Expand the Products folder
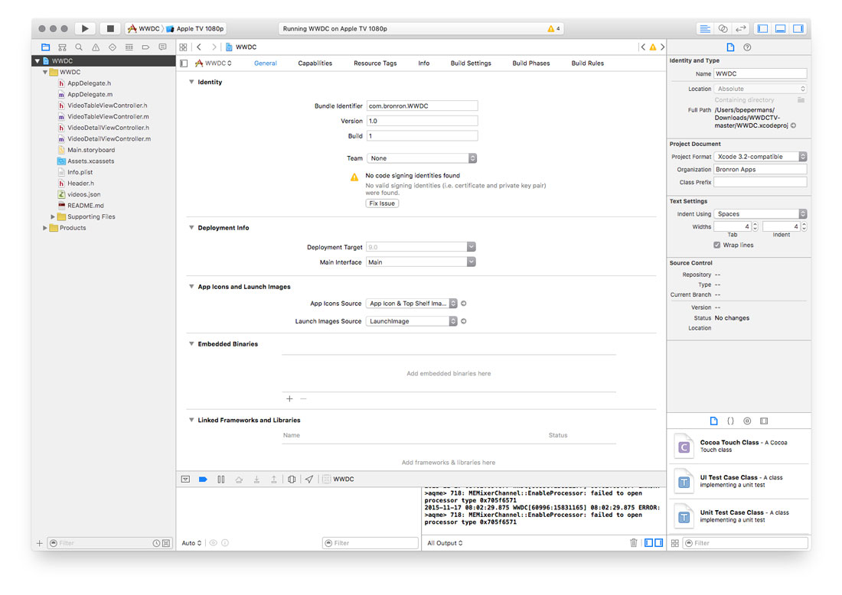Screen dimensions: 842x595 coord(44,228)
